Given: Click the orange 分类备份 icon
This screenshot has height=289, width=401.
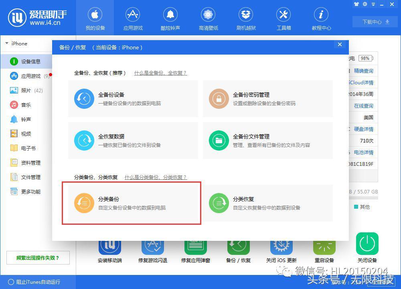Looking at the screenshot, I should pos(84,203).
